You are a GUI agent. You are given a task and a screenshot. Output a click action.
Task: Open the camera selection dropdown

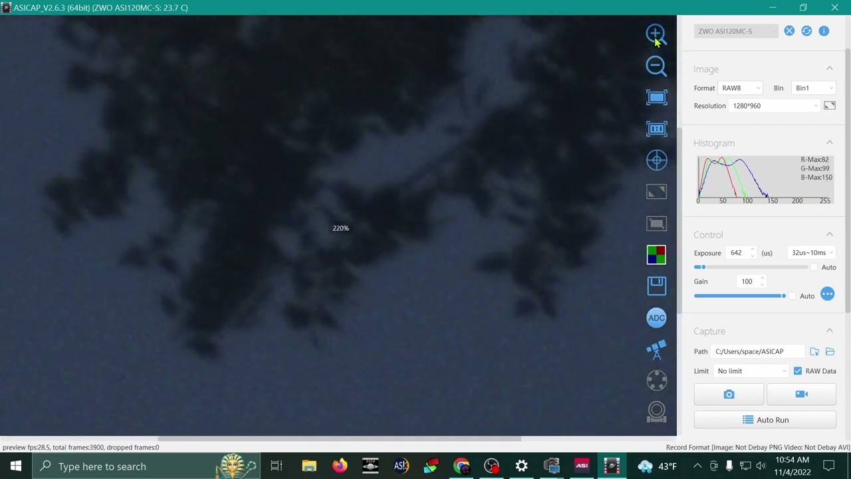(x=736, y=31)
